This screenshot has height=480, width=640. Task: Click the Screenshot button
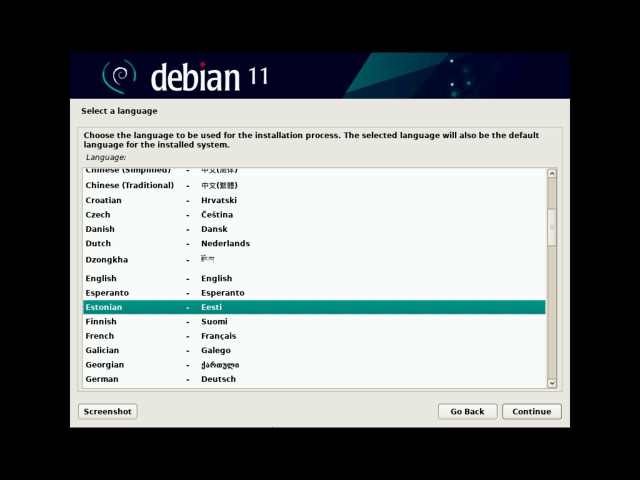107,411
